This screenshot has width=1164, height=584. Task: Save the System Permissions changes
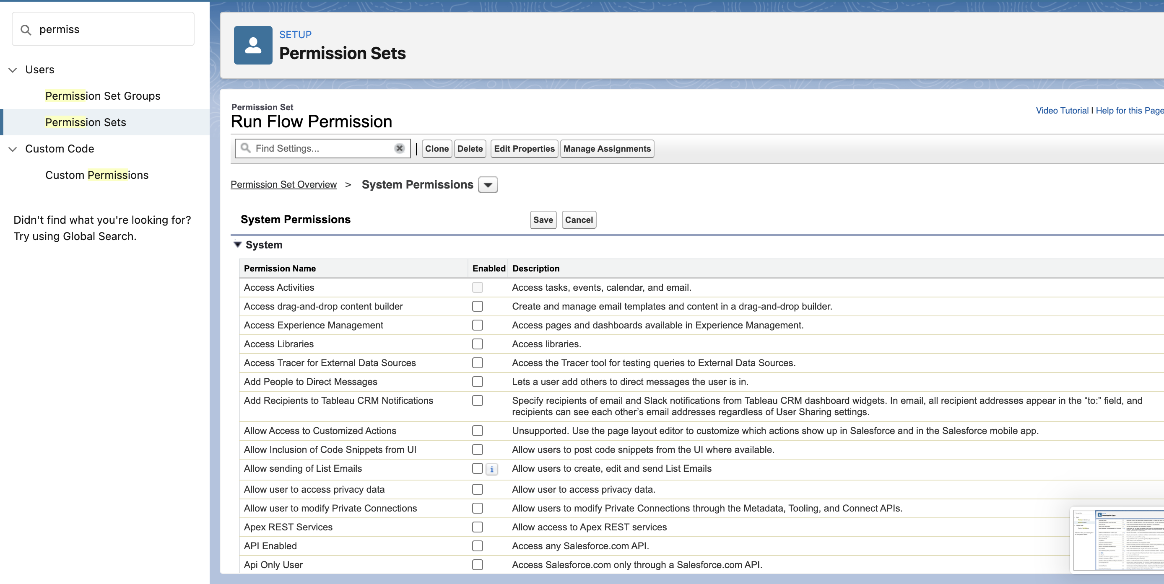543,220
